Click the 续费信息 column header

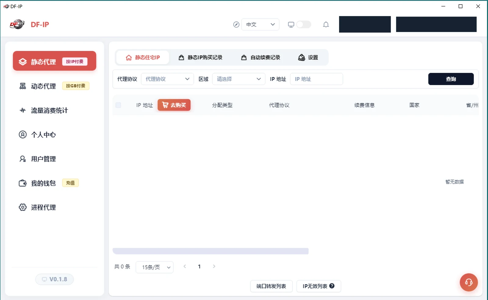pyautogui.click(x=364, y=105)
